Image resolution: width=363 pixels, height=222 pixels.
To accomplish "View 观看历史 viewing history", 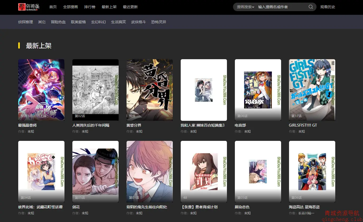I will click(328, 7).
